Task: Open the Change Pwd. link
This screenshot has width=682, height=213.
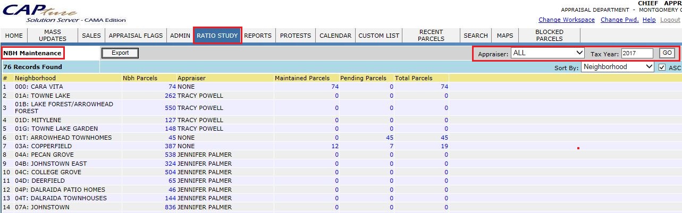Action: pyautogui.click(x=620, y=20)
